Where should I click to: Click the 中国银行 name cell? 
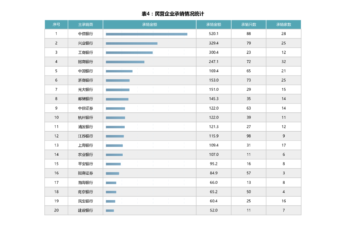click(x=85, y=71)
